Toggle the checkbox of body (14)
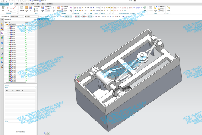This screenshot has height=135, width=202. click(9, 53)
